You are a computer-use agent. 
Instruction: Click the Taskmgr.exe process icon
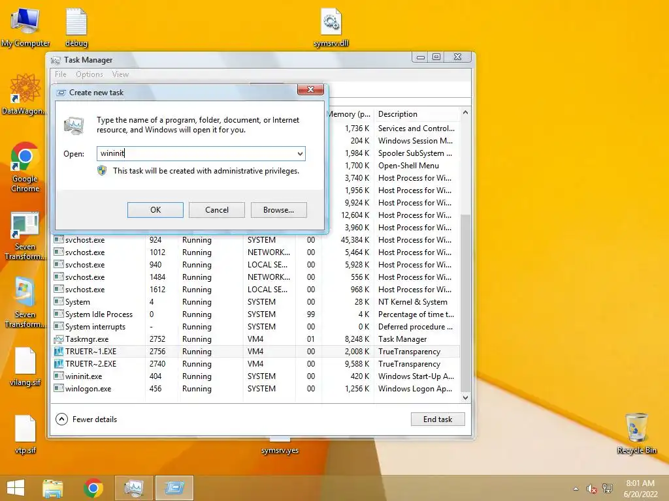tap(58, 339)
